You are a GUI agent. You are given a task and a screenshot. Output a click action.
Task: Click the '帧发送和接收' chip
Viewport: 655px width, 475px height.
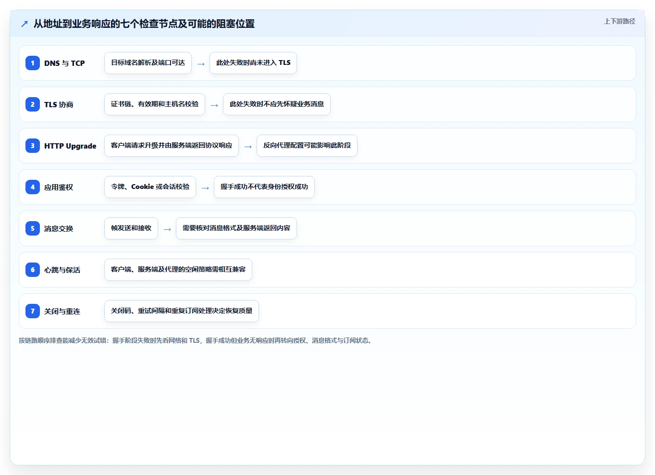pyautogui.click(x=131, y=228)
